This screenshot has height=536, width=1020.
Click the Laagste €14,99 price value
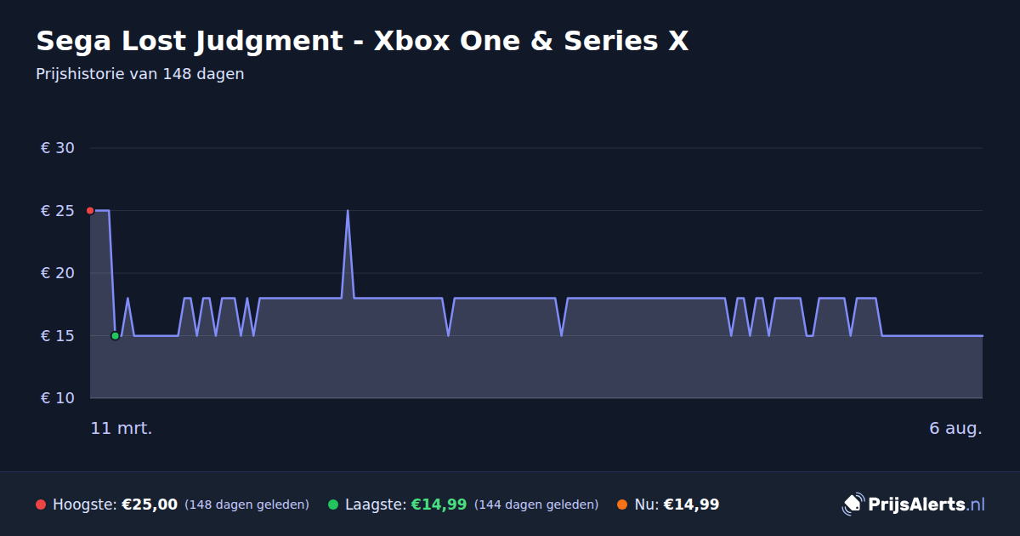[x=439, y=505]
